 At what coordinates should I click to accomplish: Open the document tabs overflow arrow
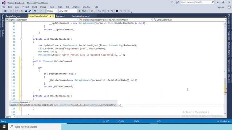coord(225,16)
